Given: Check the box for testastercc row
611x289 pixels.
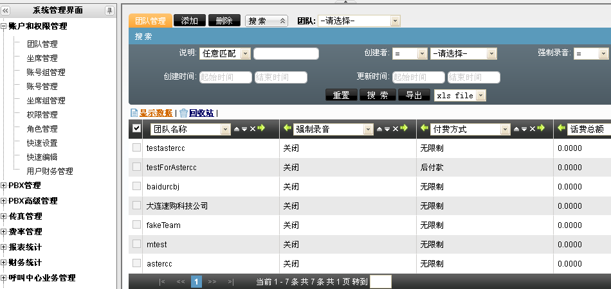Looking at the screenshot, I should coord(136,148).
